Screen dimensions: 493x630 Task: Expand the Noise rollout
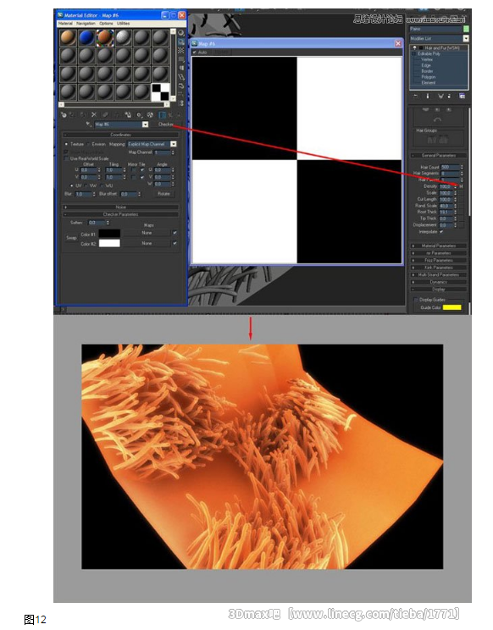coord(120,207)
